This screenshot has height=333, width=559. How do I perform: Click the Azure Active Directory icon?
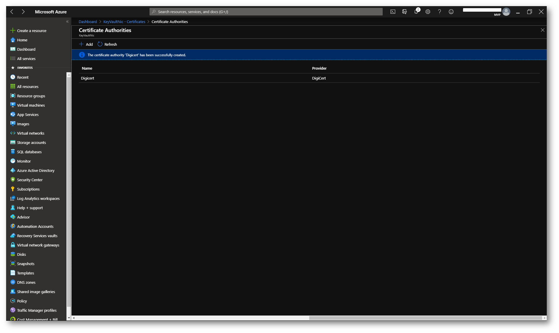tap(13, 170)
